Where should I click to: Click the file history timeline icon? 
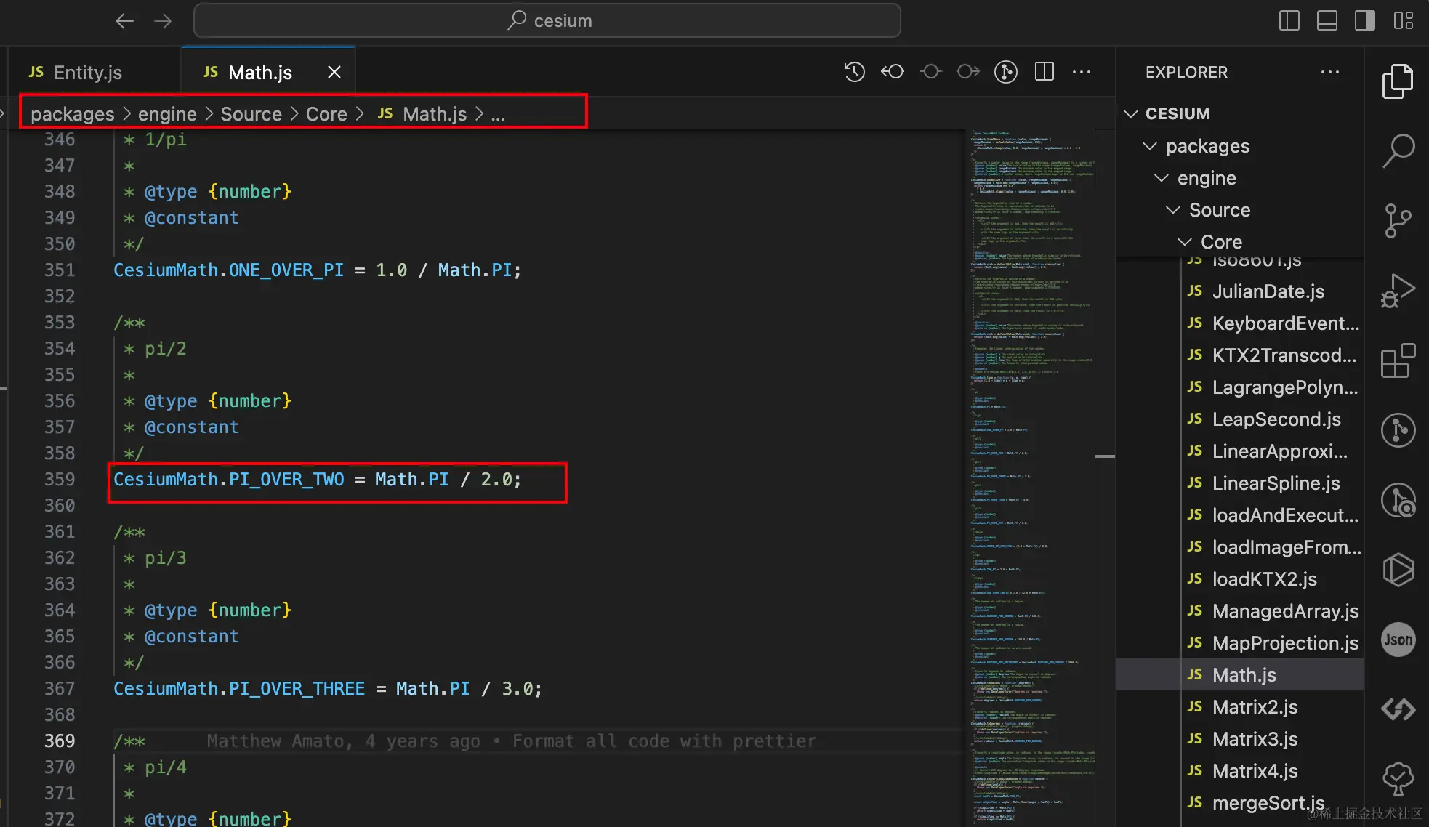855,72
